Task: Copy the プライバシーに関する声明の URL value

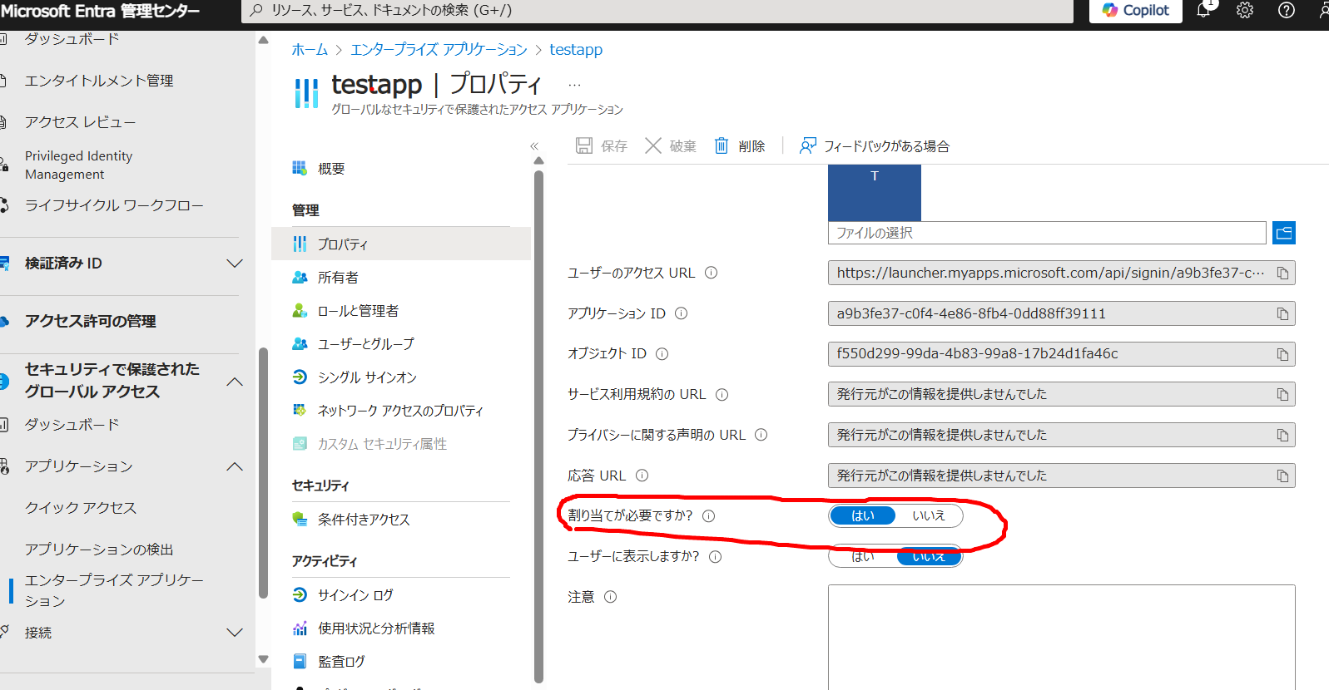Action: point(1282,436)
